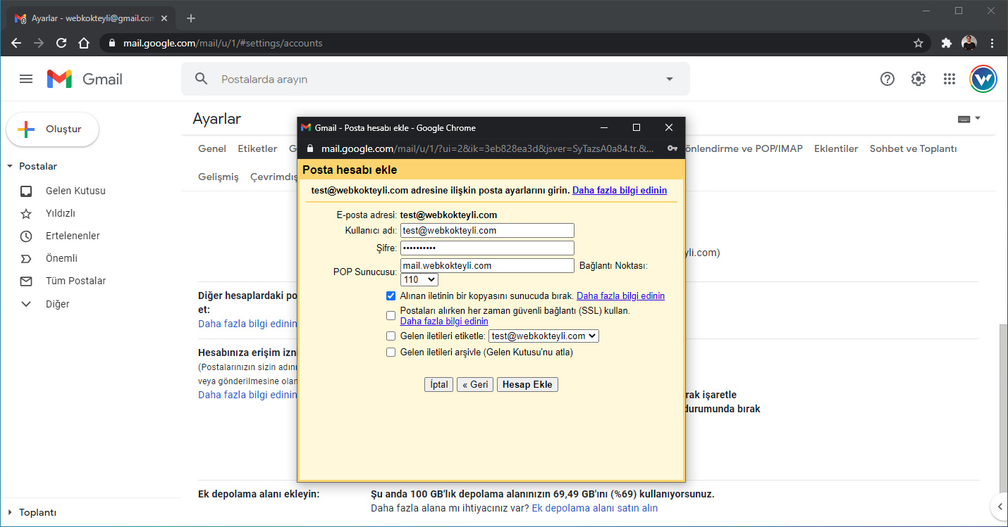The height and width of the screenshot is (527, 1008).
Task: Enable the secure connection (SSL) checkbox
Action: pos(391,316)
